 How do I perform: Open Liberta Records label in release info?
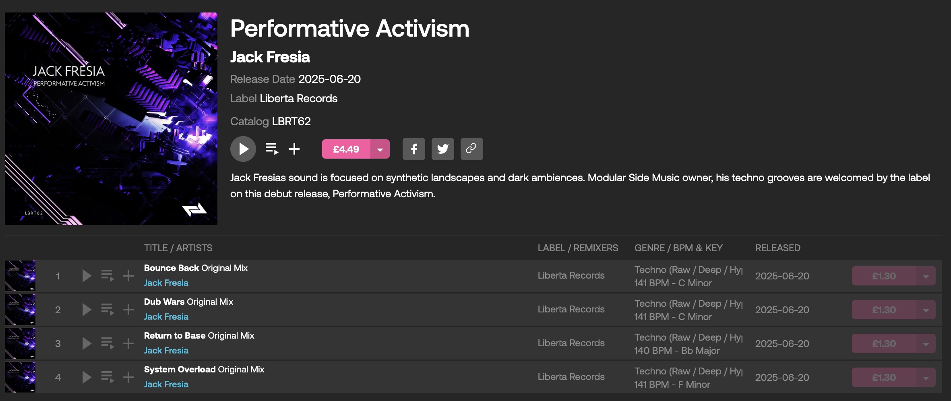pyautogui.click(x=298, y=99)
